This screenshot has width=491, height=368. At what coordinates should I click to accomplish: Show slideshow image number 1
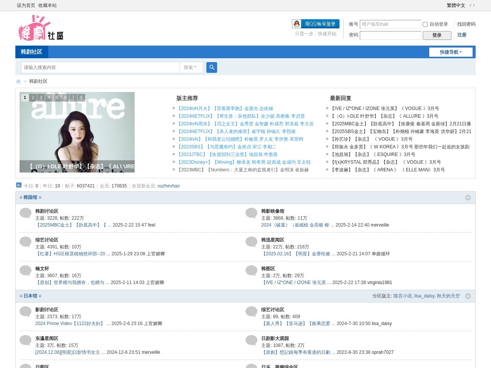pyautogui.click(x=25, y=97)
